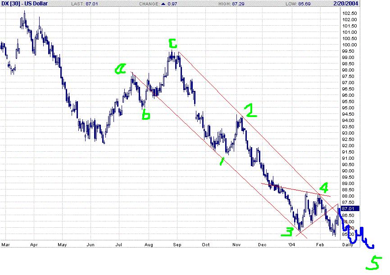Click the 'LOW: 85.69' header value
The width and height of the screenshot is (390, 275).
(298, 4)
